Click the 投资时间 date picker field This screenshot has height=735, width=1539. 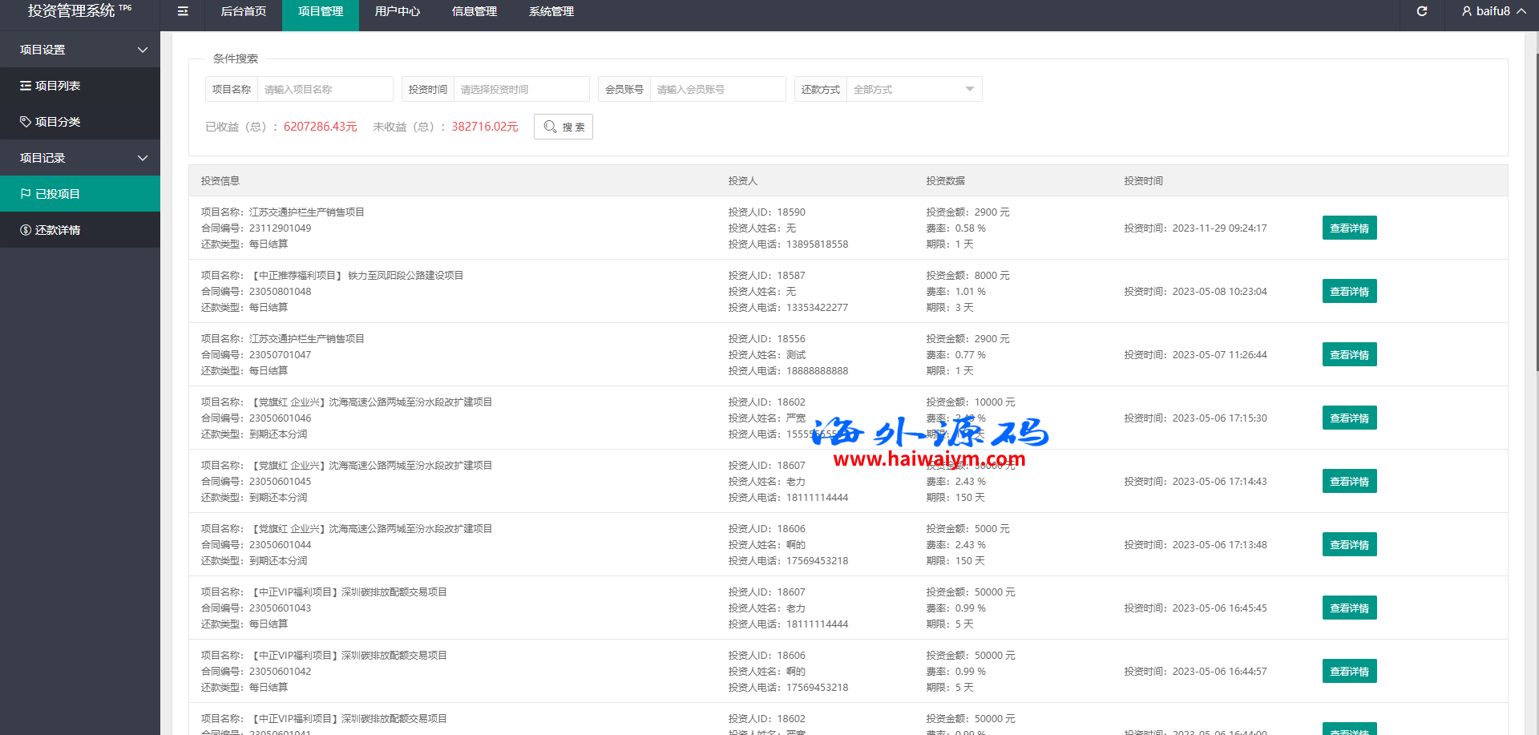(x=521, y=89)
